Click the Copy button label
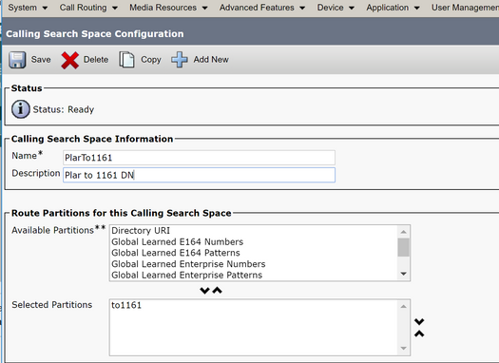The image size is (499, 363). tap(151, 60)
